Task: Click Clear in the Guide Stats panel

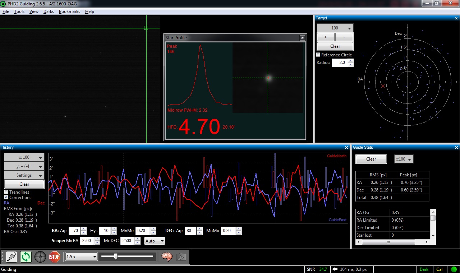Action: (x=371, y=159)
